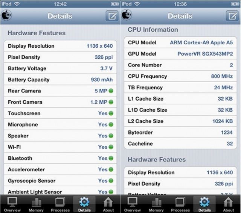This screenshot has height=213, width=241.
Task: Tap battery charging icon in right status bar
Action: [235, 4]
